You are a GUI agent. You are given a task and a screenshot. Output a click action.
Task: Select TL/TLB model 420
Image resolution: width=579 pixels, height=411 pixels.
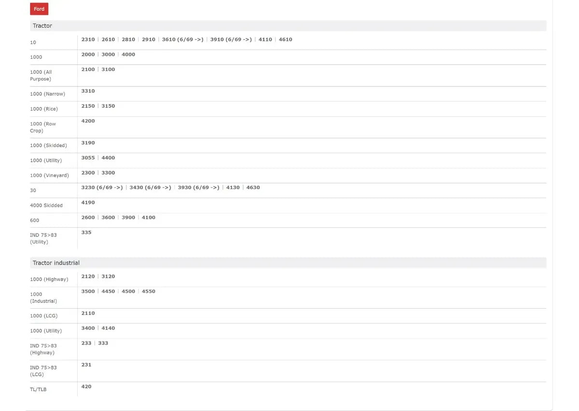point(86,387)
